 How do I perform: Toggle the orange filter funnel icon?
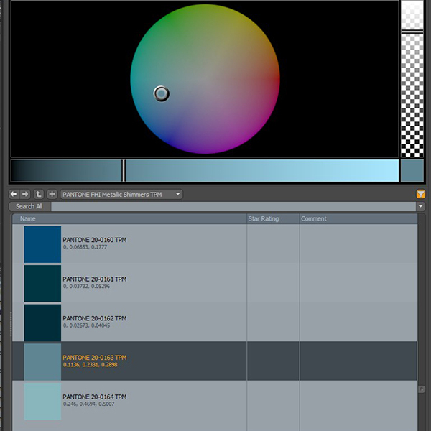pos(420,195)
